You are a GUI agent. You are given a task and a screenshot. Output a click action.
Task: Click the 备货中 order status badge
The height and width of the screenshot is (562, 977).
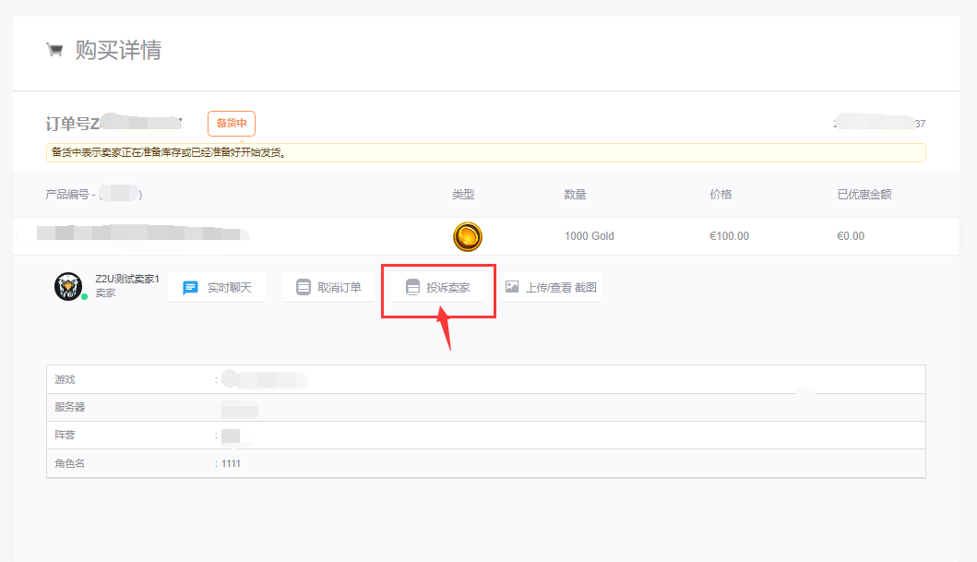point(231,124)
